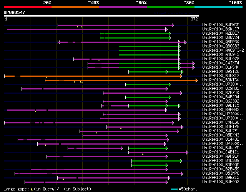Open hit UniRef100_Q8MP30
246x192 pixels.
click(221, 42)
